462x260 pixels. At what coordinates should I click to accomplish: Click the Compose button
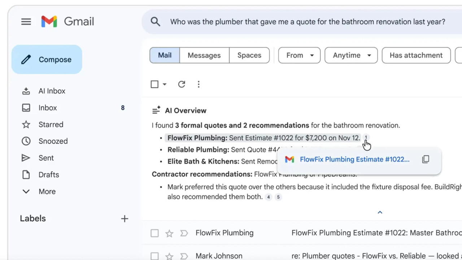click(x=47, y=60)
